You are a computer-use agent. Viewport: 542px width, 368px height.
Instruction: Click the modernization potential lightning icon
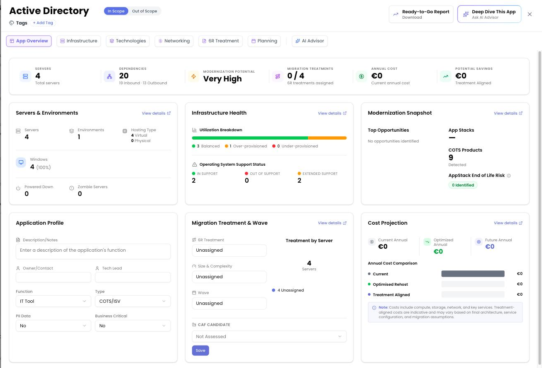click(x=193, y=76)
